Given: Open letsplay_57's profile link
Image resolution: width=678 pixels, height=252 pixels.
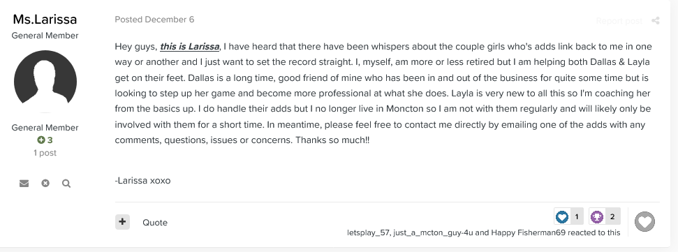Looking at the screenshot, I should pos(369,232).
